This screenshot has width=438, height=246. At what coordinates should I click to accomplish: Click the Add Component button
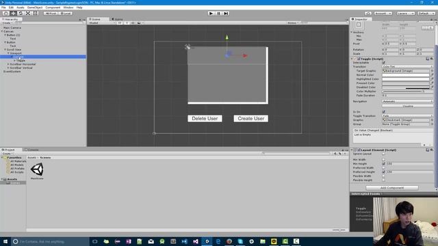coord(392,188)
